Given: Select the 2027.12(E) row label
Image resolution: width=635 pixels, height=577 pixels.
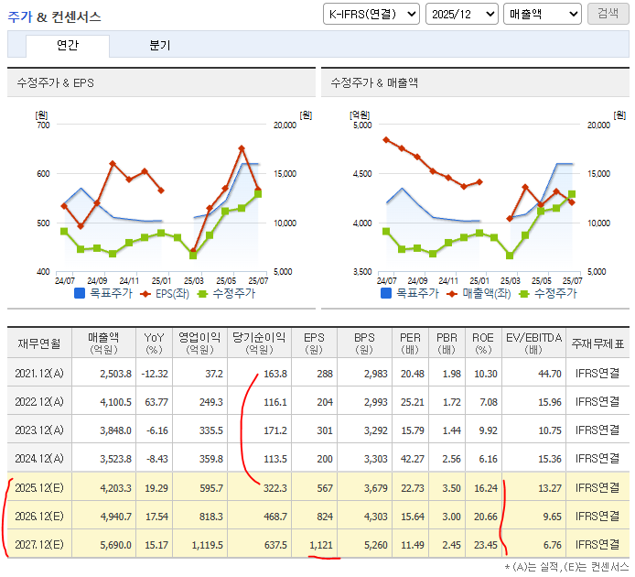Looking at the screenshot, I should (39, 544).
